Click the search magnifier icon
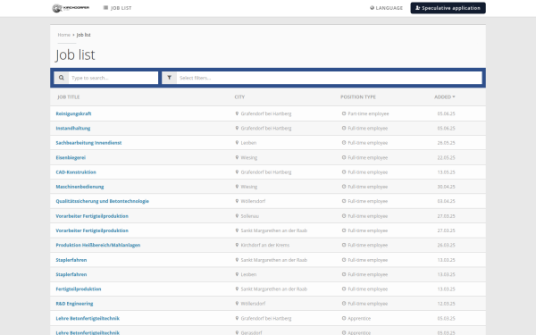This screenshot has height=335, width=536. coord(61,78)
